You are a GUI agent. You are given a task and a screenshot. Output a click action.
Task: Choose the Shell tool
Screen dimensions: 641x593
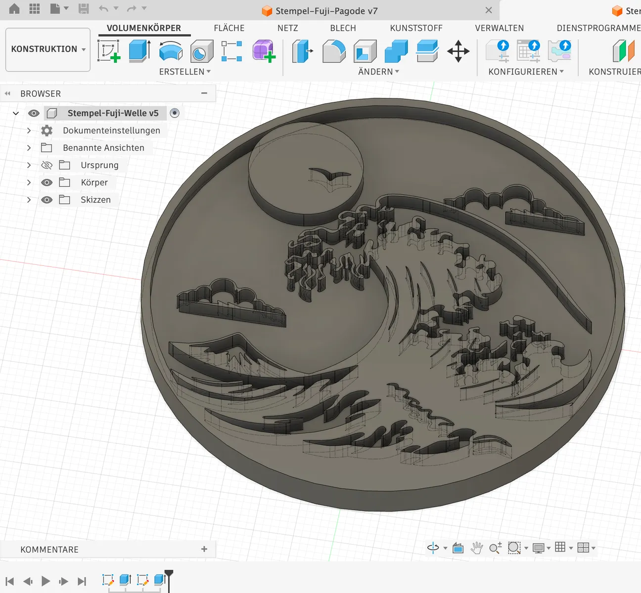365,51
